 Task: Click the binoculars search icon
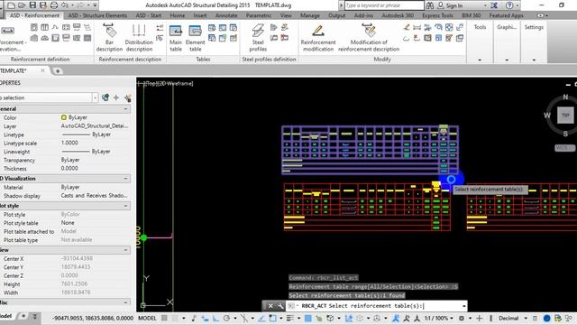pos(429,5)
